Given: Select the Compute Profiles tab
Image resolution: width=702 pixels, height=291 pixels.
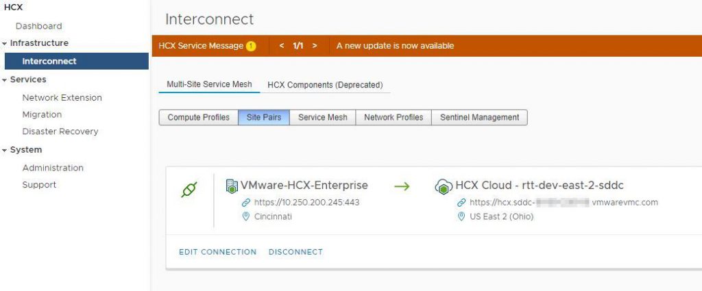Looking at the screenshot, I should (x=198, y=118).
